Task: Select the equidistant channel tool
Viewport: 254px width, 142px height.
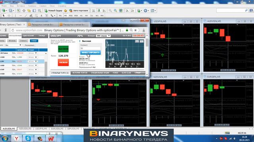Action: (x=31, y=16)
